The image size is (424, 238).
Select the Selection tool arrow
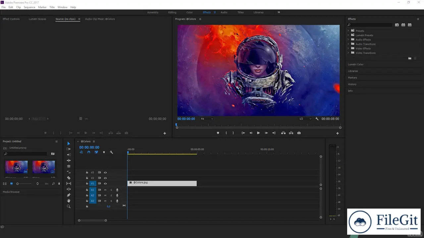[x=69, y=143]
